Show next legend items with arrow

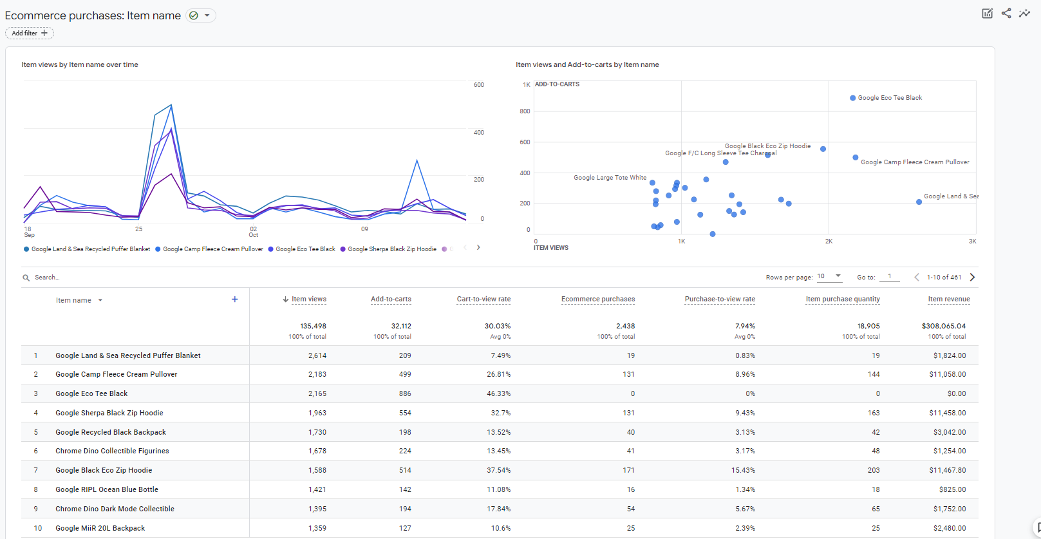(478, 247)
